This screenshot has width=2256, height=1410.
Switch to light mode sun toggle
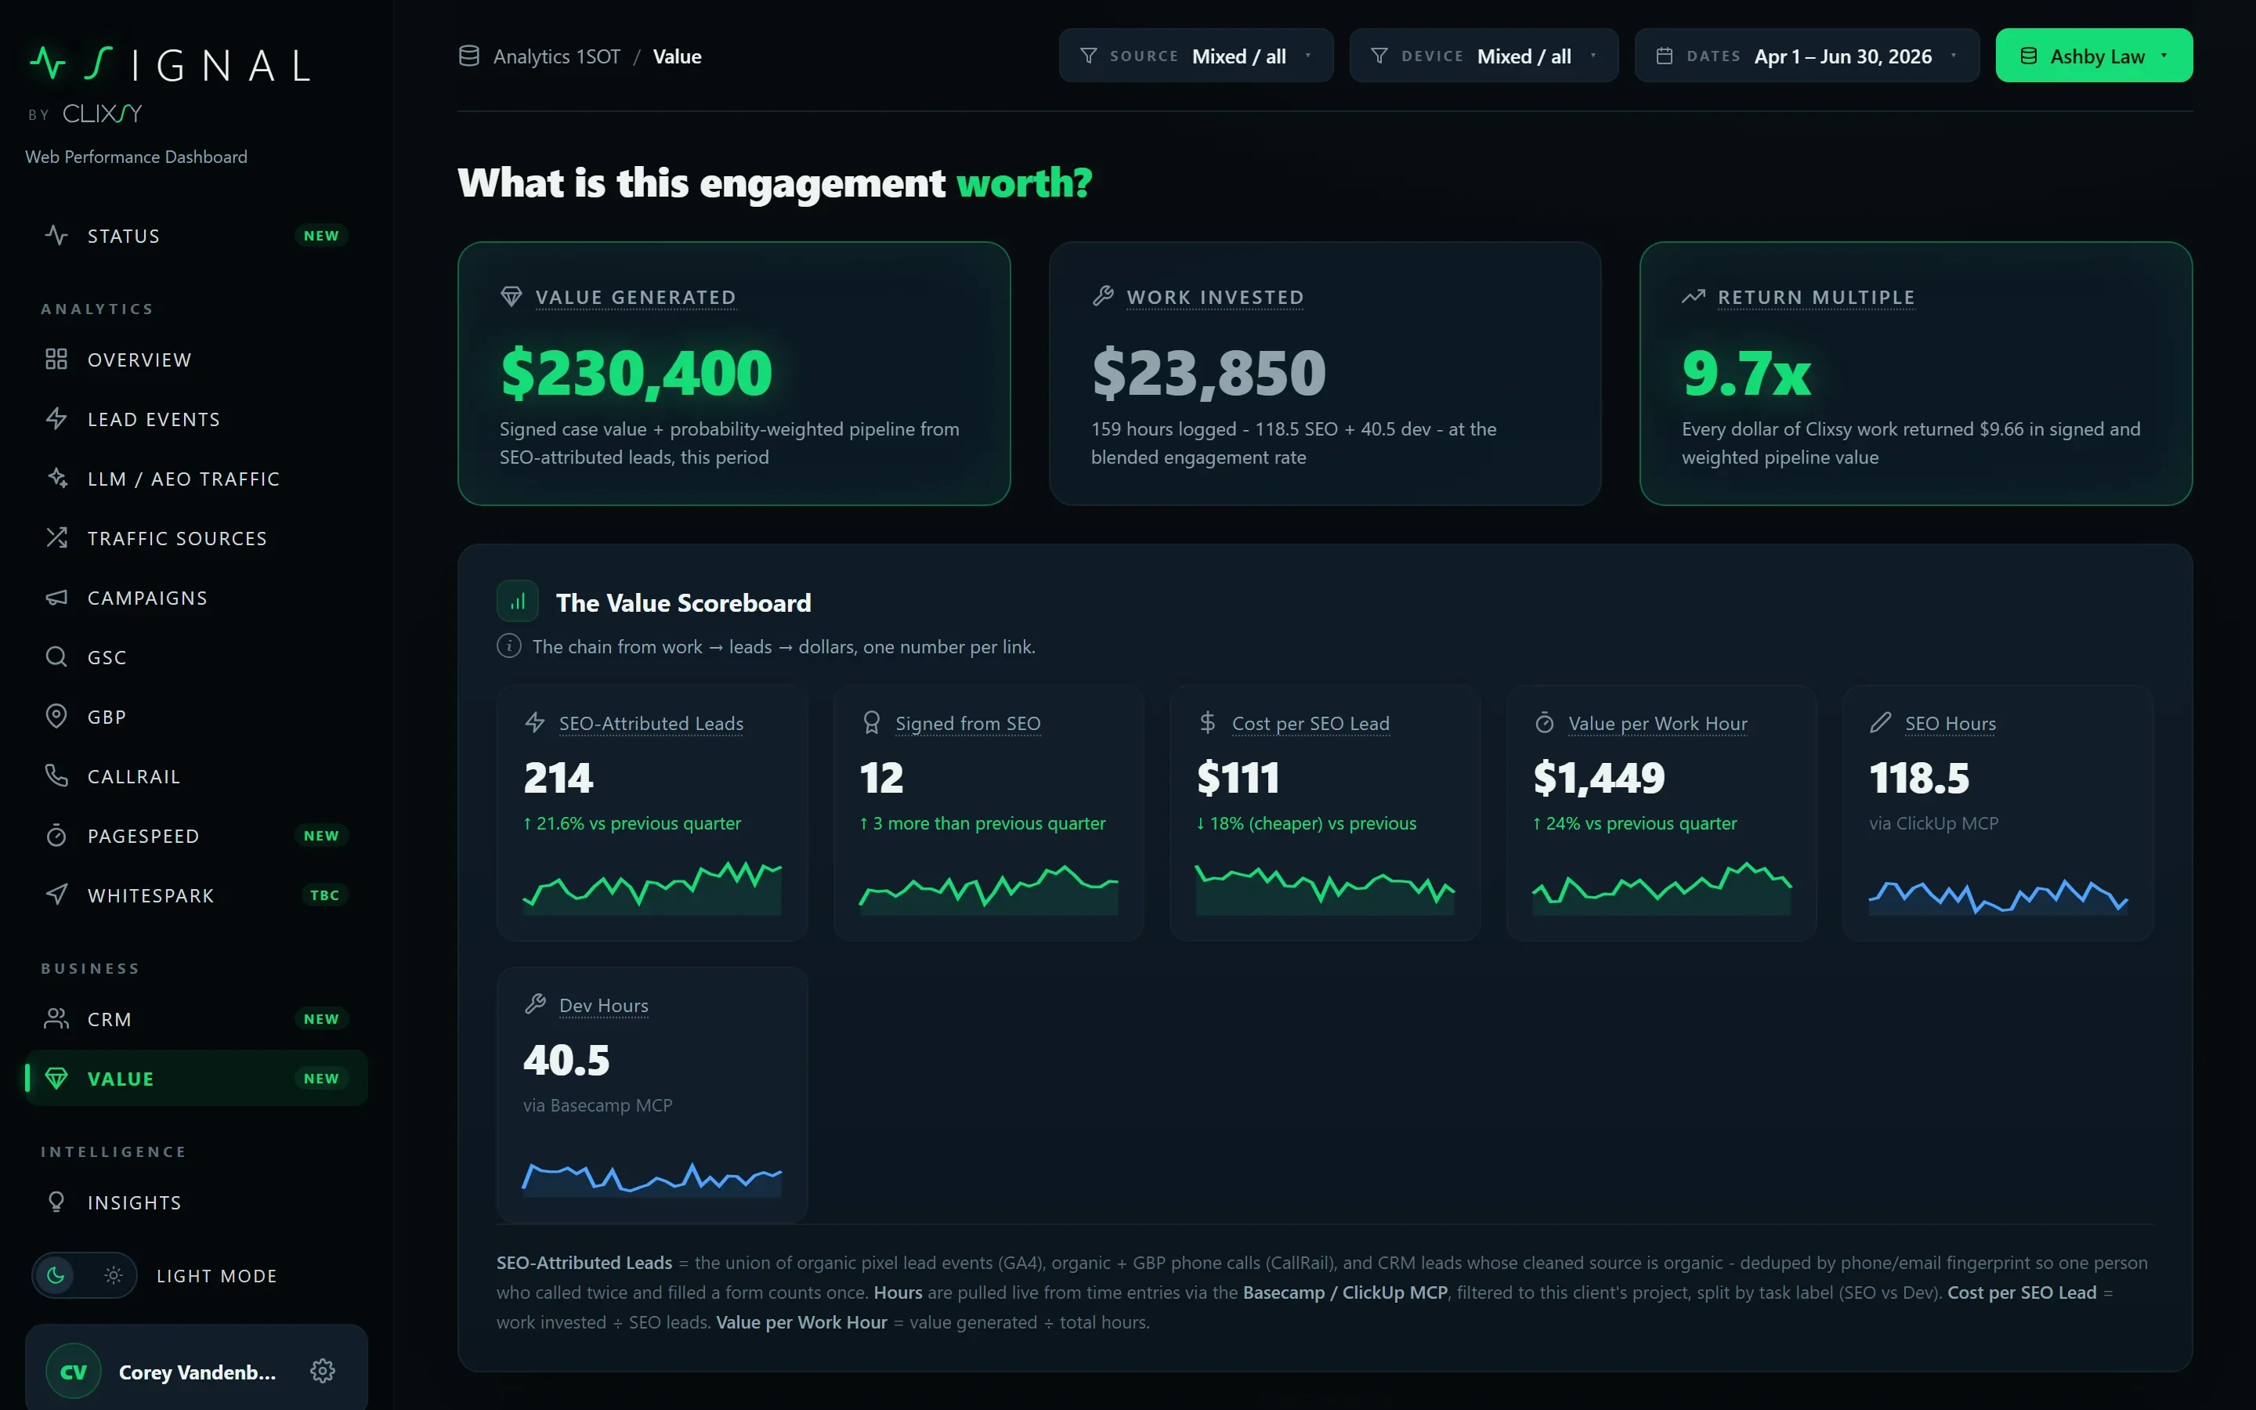tap(114, 1274)
